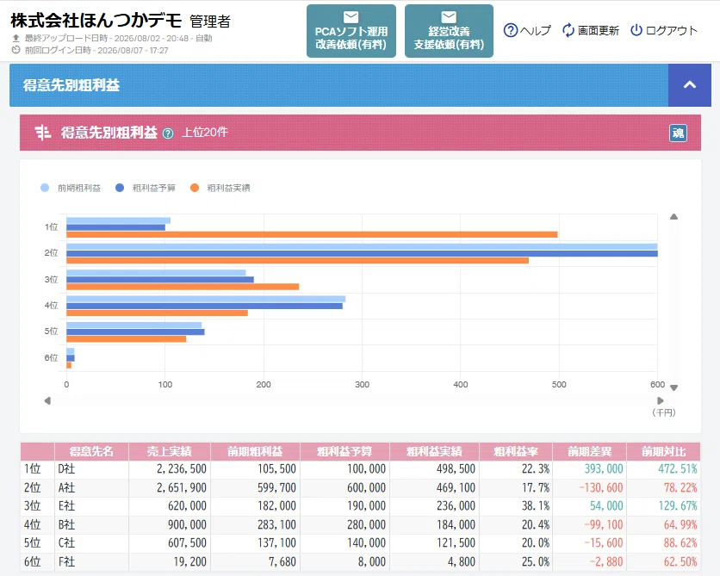This screenshot has height=576, width=720.
Task: Click the 粗利益予算 table column header
Action: (344, 452)
